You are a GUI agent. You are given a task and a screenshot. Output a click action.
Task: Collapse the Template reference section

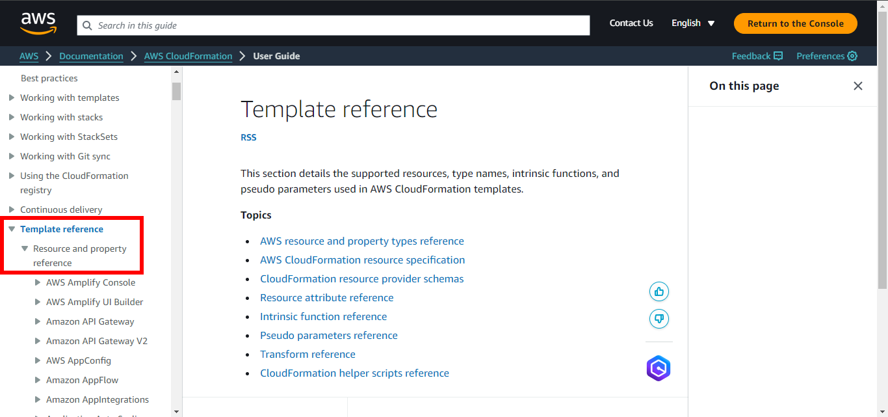click(12, 229)
